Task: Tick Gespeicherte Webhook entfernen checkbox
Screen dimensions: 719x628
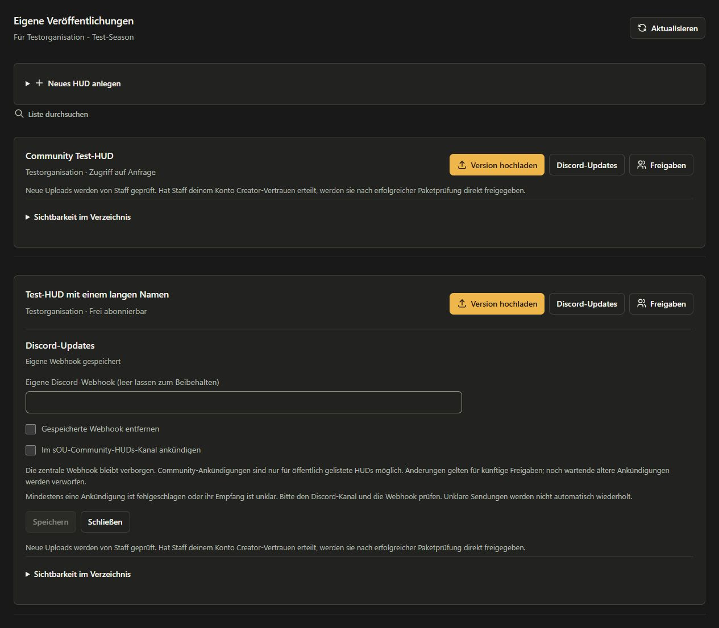Action: (31, 429)
